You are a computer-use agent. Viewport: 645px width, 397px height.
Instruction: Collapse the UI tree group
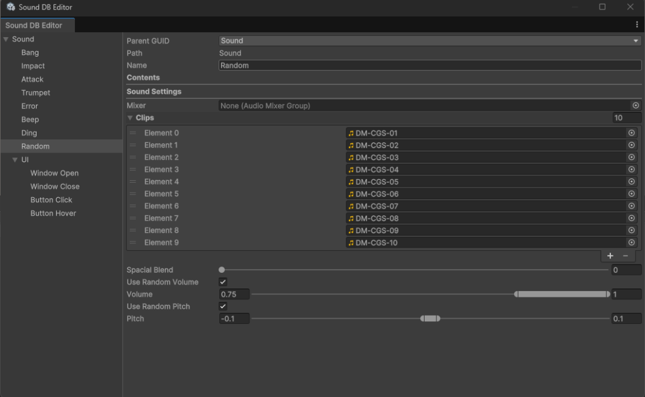15,159
